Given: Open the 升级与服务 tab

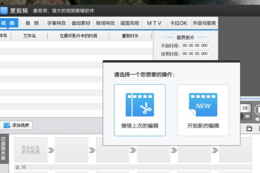Looking at the screenshot, I should pos(204,23).
